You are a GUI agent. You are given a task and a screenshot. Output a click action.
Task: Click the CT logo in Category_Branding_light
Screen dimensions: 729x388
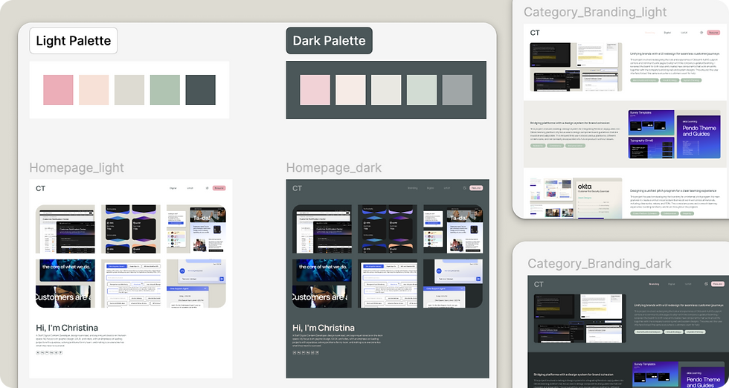(x=535, y=33)
